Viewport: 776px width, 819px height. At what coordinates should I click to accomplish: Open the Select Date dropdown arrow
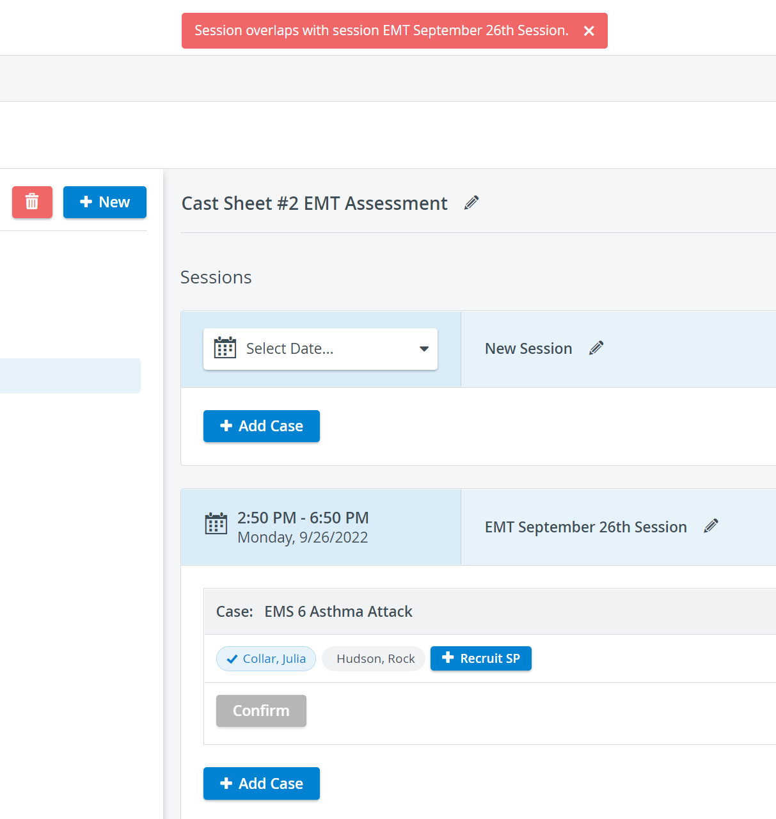click(x=424, y=349)
